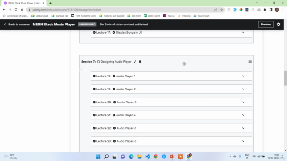Open Windows Start menu

(98, 157)
